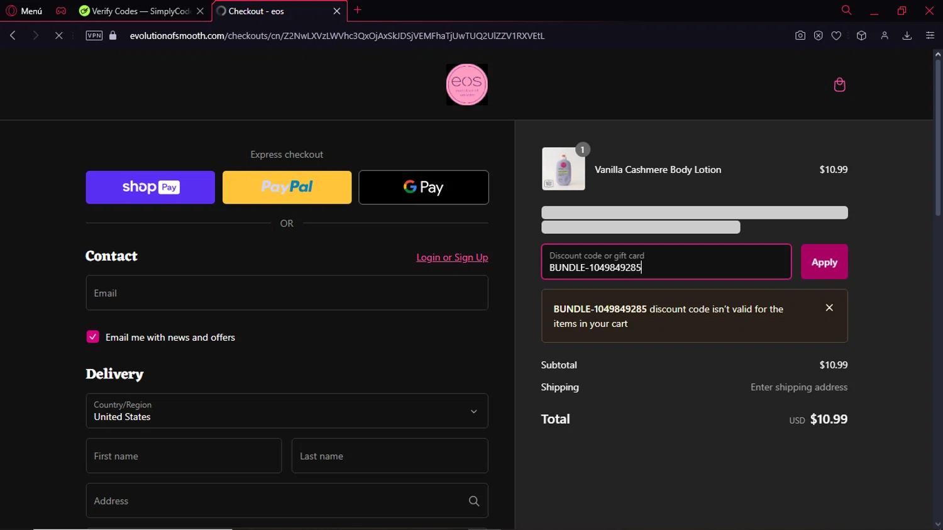Click the URL address bar

[337, 36]
